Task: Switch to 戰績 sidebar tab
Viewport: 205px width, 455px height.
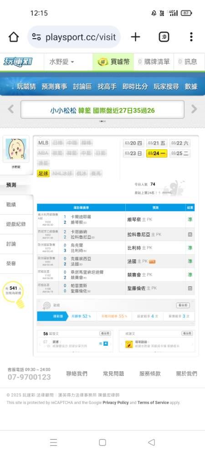Action: [16, 205]
